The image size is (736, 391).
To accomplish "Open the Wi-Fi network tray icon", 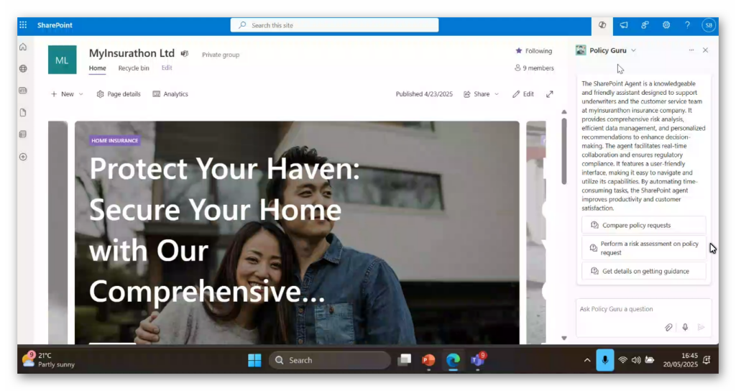I will (622, 360).
